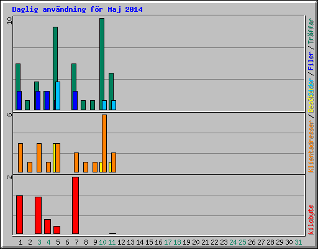This screenshot has width=318, height=249.
Task: Click the blue files bar for day 7
Action: coord(75,100)
